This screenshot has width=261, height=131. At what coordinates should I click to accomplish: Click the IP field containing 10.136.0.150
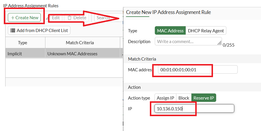pos(194,109)
